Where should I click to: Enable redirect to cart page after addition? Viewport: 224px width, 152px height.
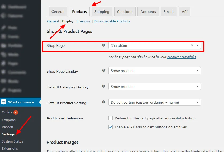(x=111, y=118)
